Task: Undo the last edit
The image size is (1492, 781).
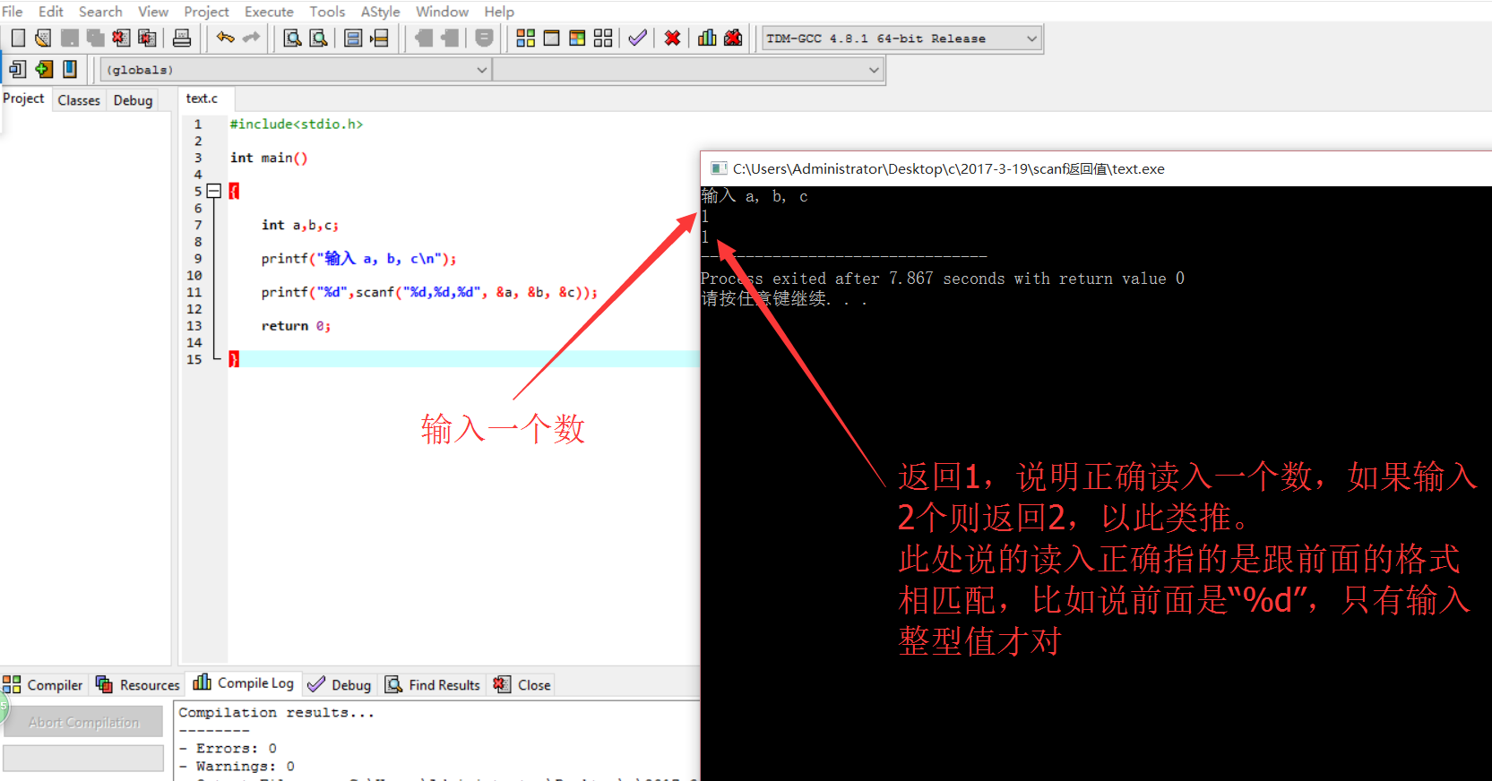Action: click(226, 38)
